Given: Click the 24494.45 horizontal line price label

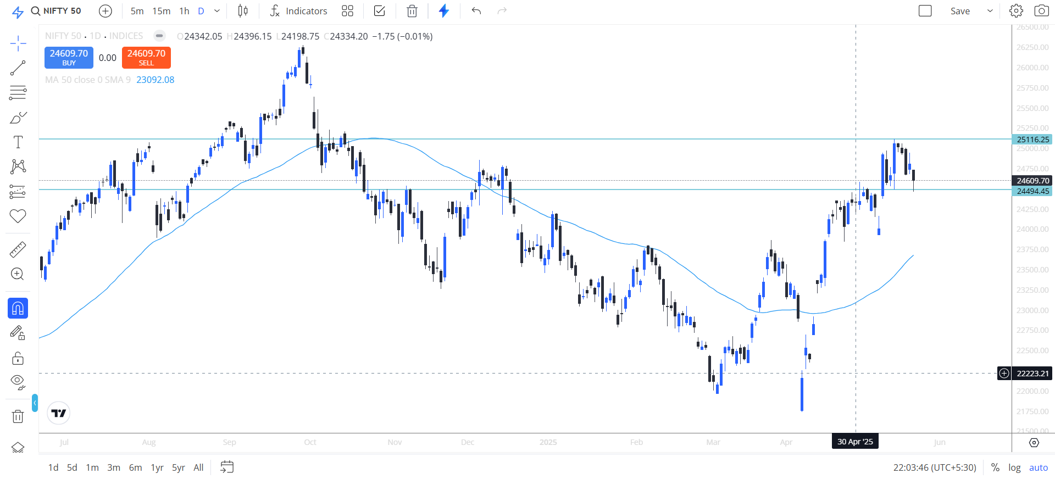Looking at the screenshot, I should point(1032,191).
